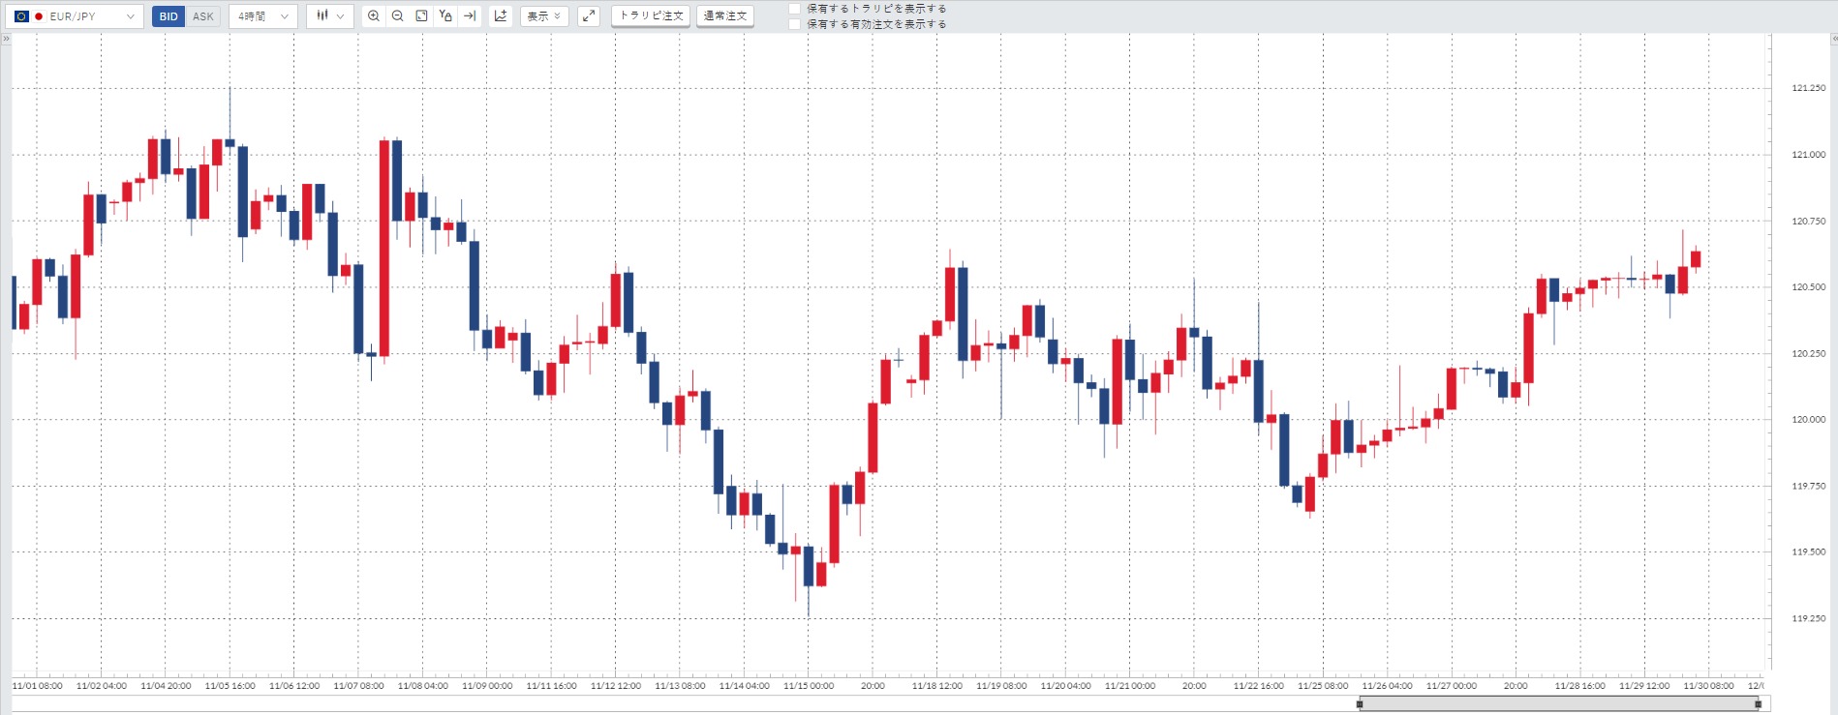Click the 通常注文 button
This screenshot has width=1838, height=715.
pyautogui.click(x=725, y=16)
